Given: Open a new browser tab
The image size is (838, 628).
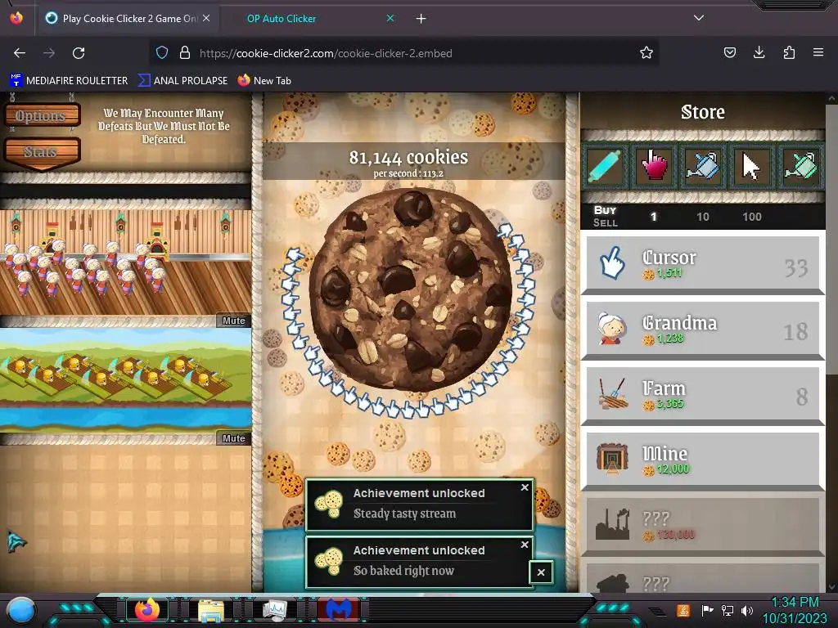Looking at the screenshot, I should click(421, 19).
